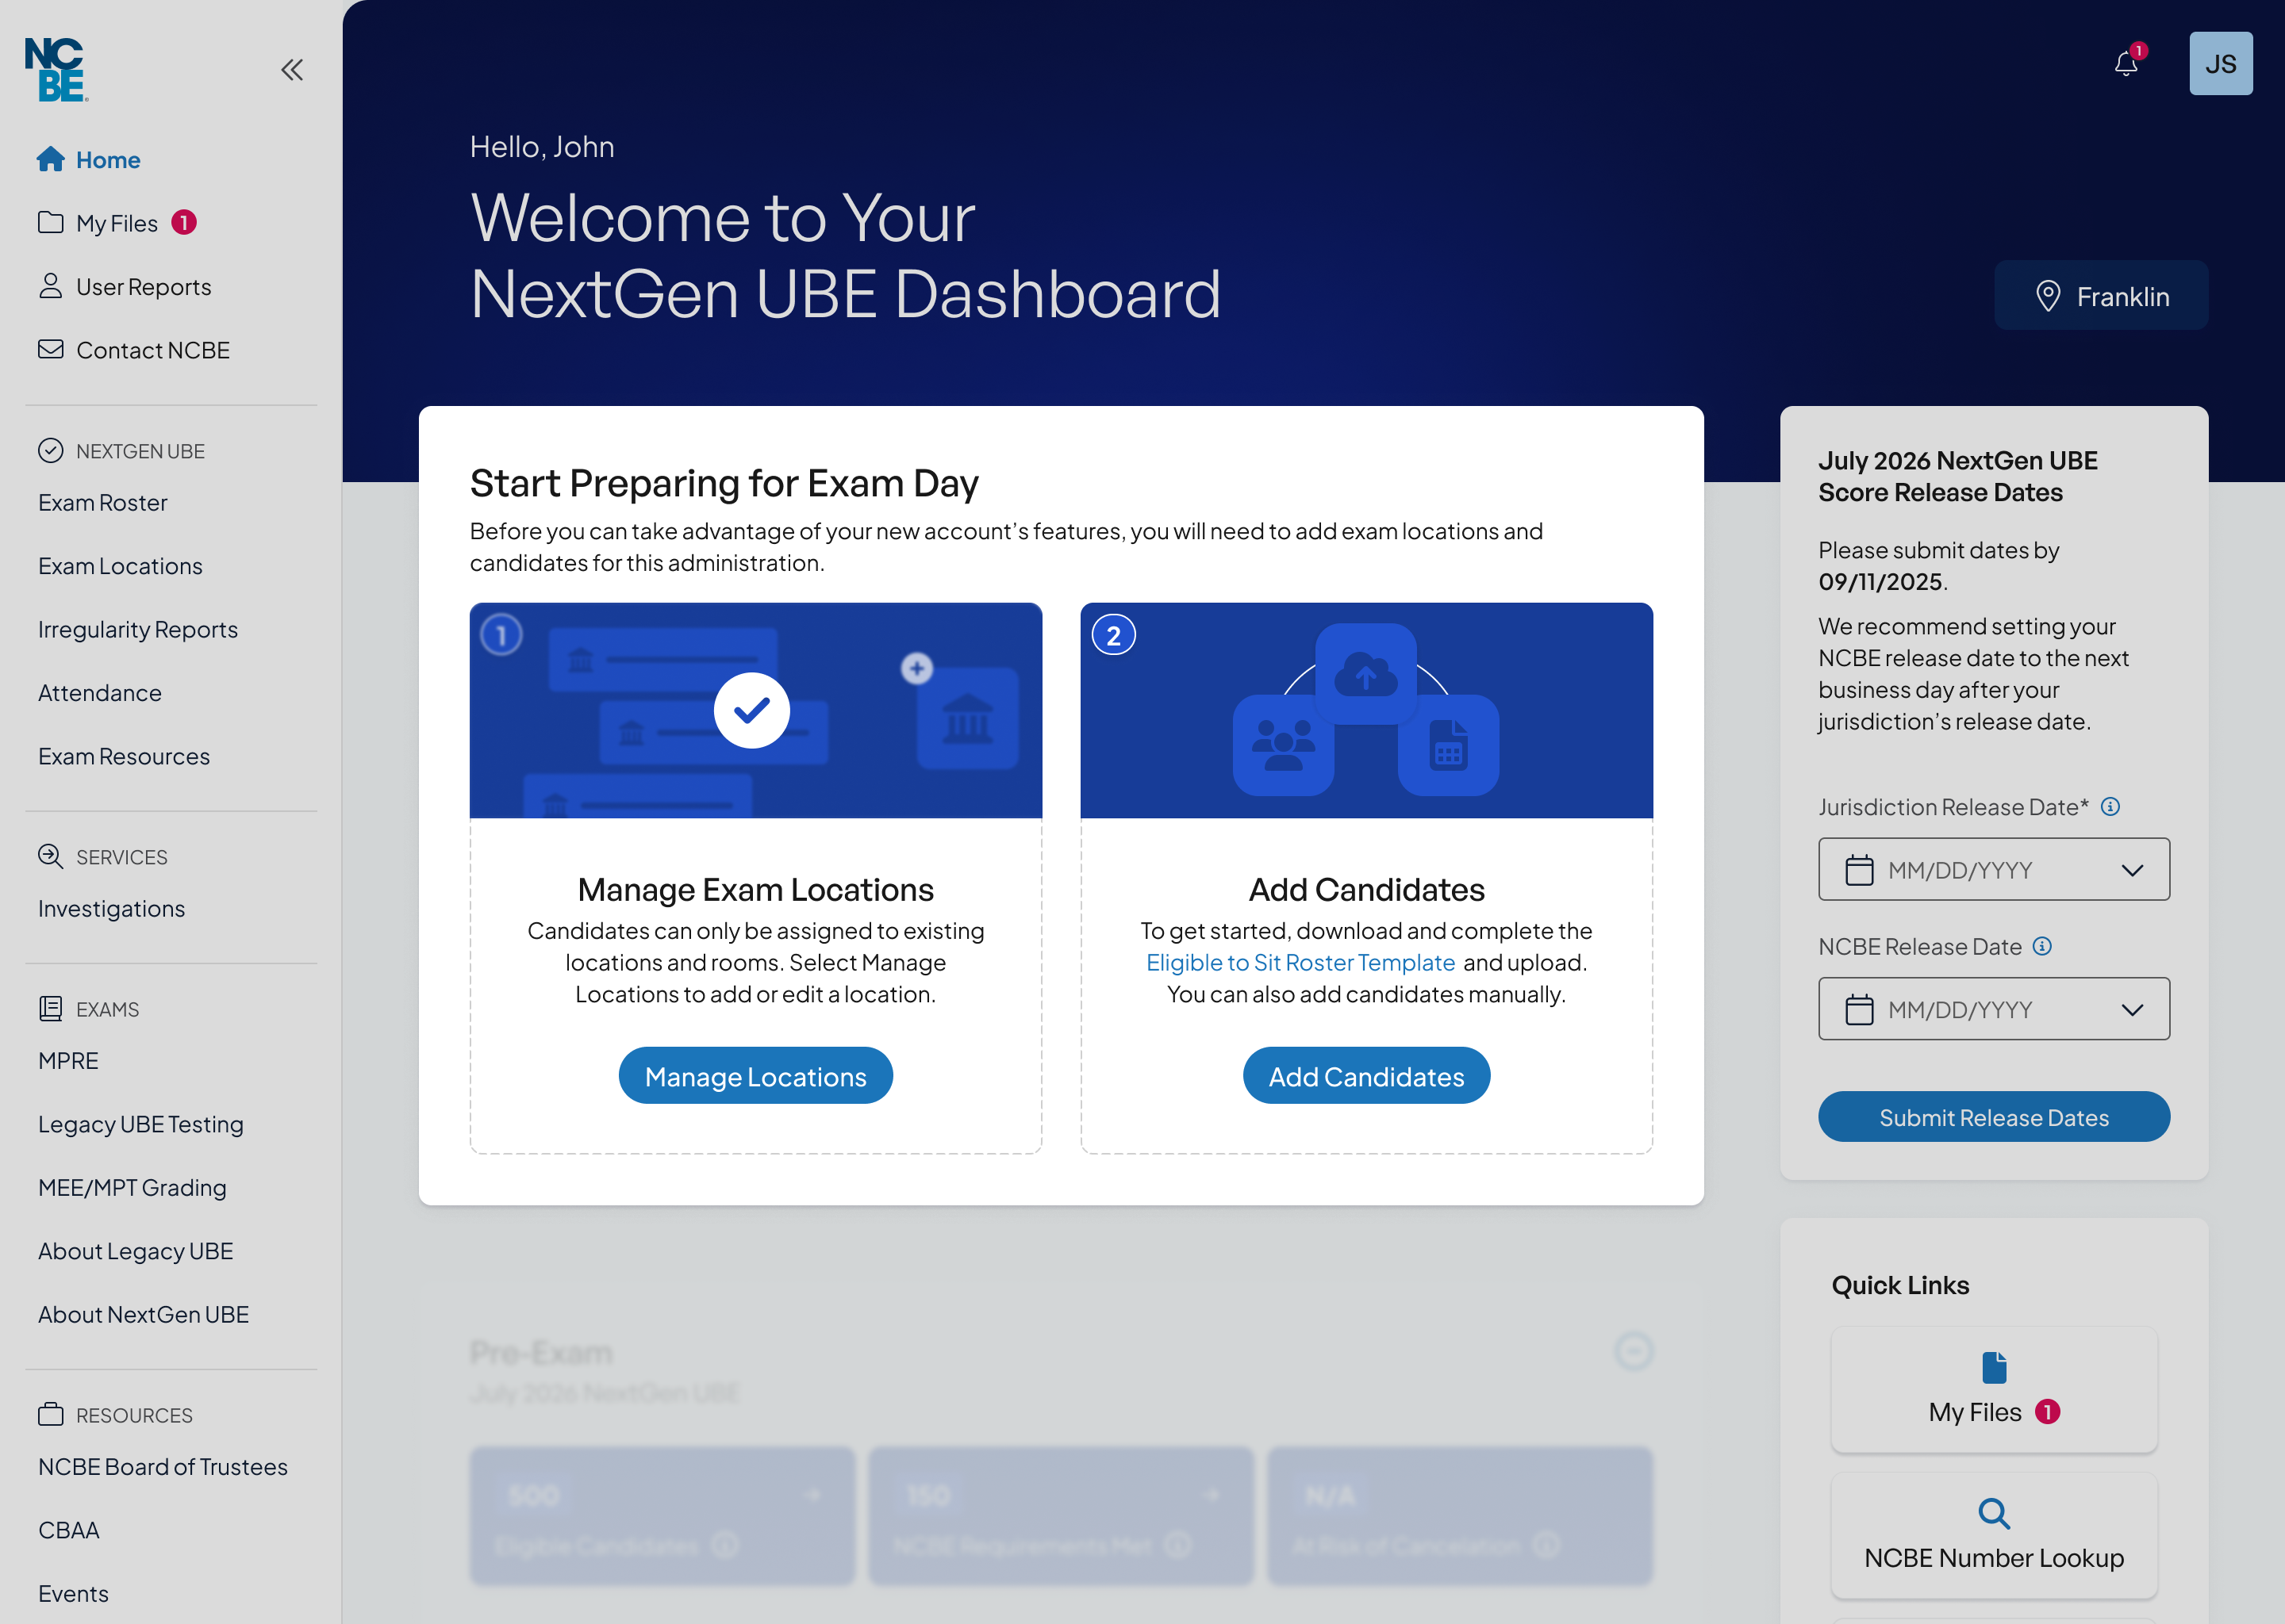Open MEE/MPT Grading
2285x1624 pixels.
click(x=132, y=1188)
